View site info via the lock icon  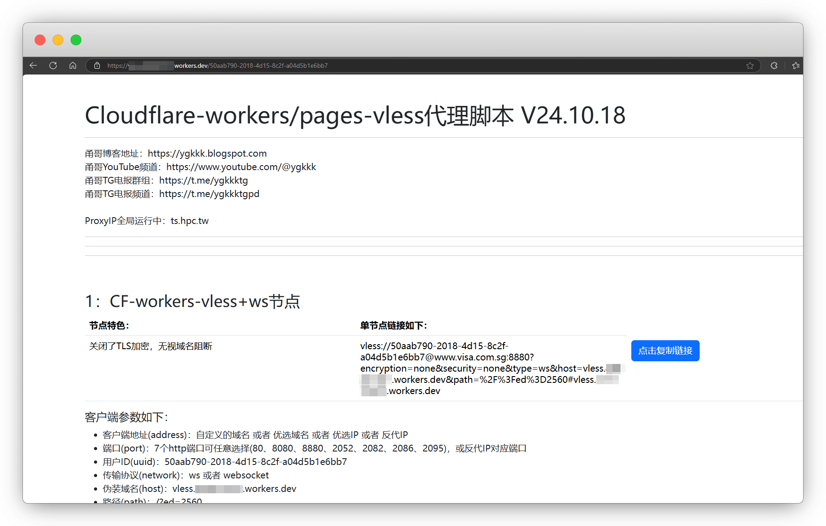pyautogui.click(x=97, y=66)
